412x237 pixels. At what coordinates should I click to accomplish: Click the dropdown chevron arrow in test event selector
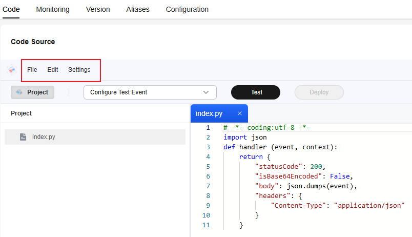pyautogui.click(x=206, y=92)
